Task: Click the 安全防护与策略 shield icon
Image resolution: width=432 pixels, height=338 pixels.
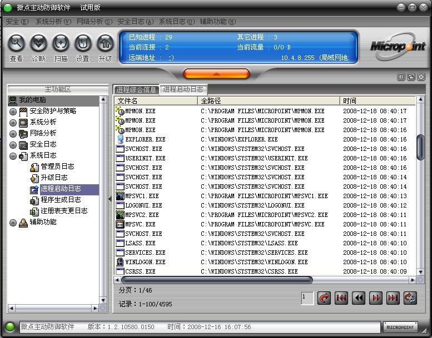Action: pos(23,112)
